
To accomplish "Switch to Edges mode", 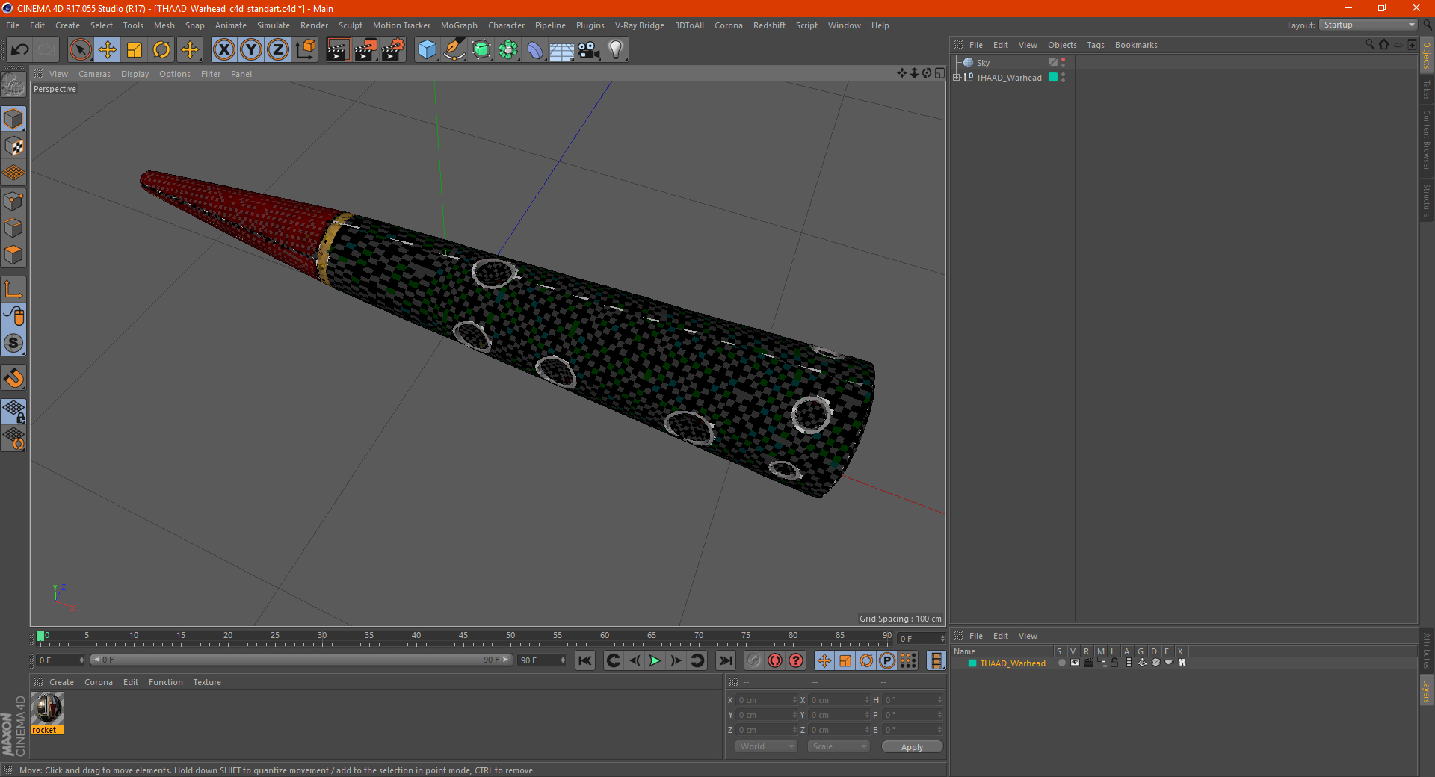I will click(13, 228).
